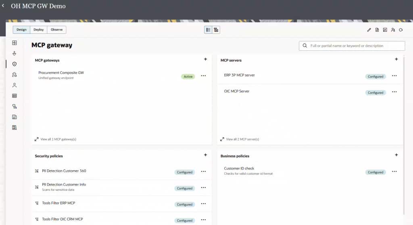
Task: Switch to the Observe tab
Action: click(x=56, y=30)
